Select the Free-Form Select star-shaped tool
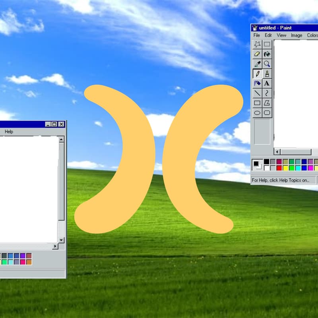Screen dimensions: 318x318 [x=257, y=44]
